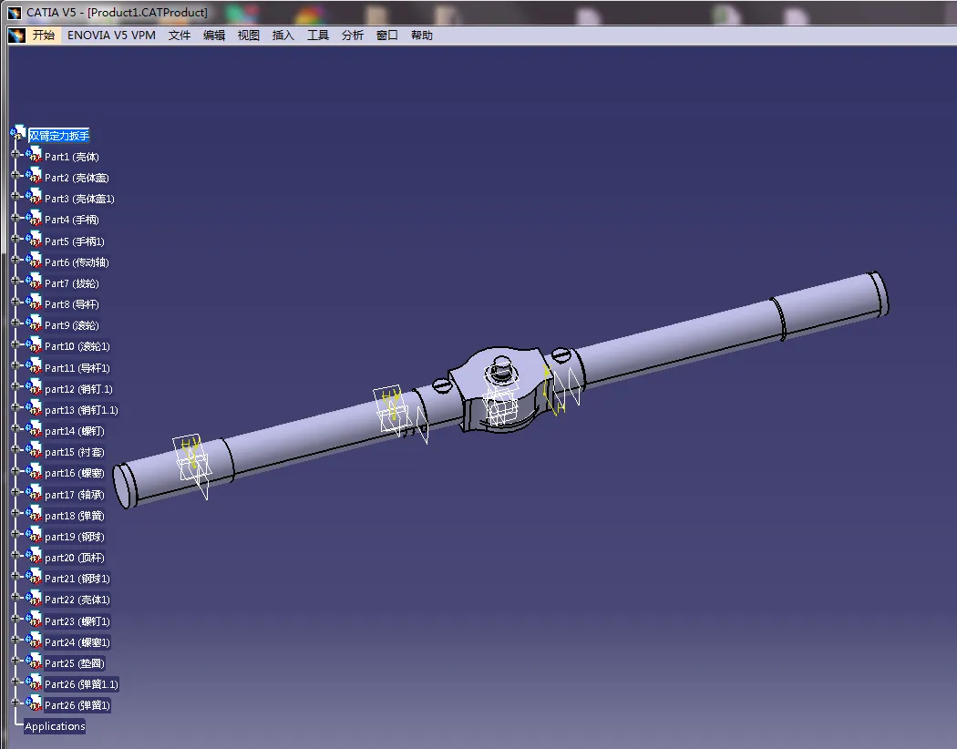This screenshot has height=749, width=957.
Task: Open the ENOVIA V5 VPM menu
Action: coord(111,36)
